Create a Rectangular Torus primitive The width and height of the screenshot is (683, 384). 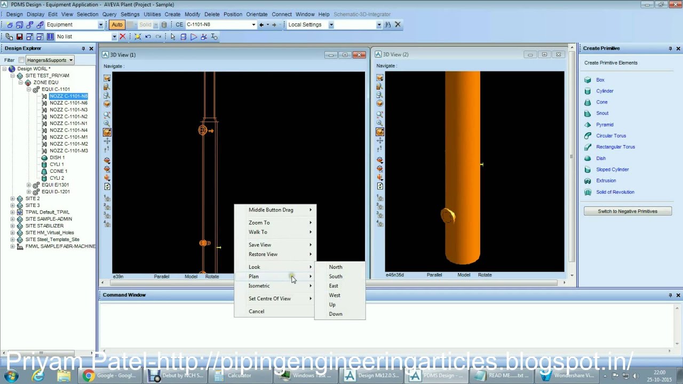[615, 147]
